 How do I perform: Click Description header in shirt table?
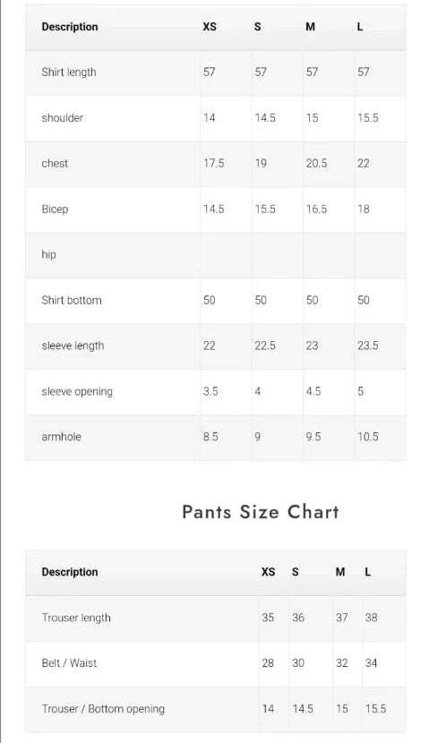coord(70,27)
